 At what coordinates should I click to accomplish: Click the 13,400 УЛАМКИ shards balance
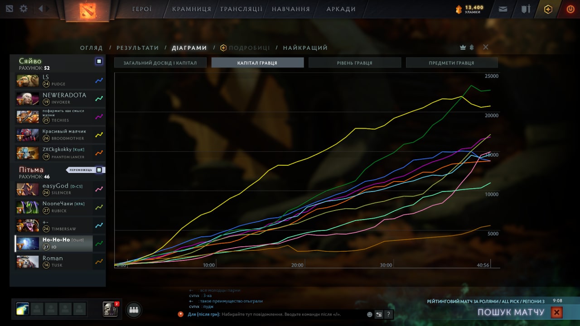tap(474, 9)
